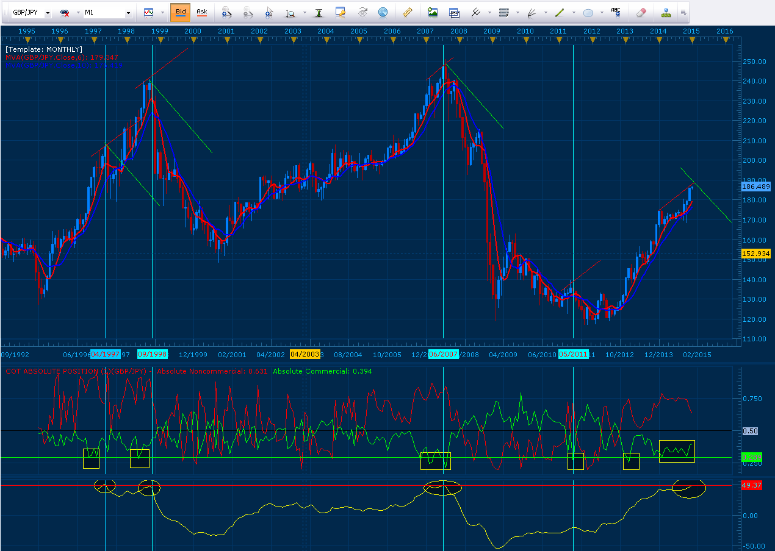Click the zoom in magnifier icon
The height and width of the screenshot is (551, 775).
pos(226,12)
